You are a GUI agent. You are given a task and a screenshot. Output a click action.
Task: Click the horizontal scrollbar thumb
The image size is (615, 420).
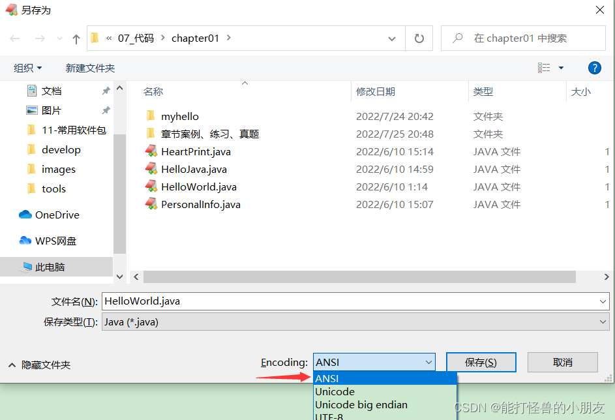click(x=359, y=277)
